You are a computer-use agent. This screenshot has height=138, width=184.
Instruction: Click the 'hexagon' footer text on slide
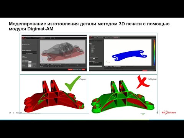pos(19,113)
